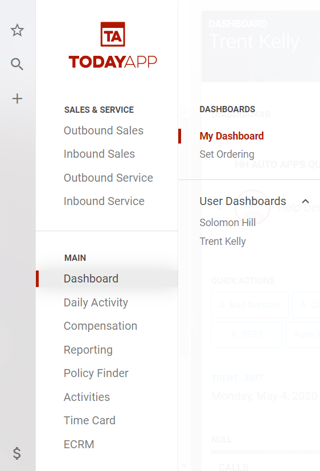
Task: Open Inbound Sales
Action: [100, 154]
